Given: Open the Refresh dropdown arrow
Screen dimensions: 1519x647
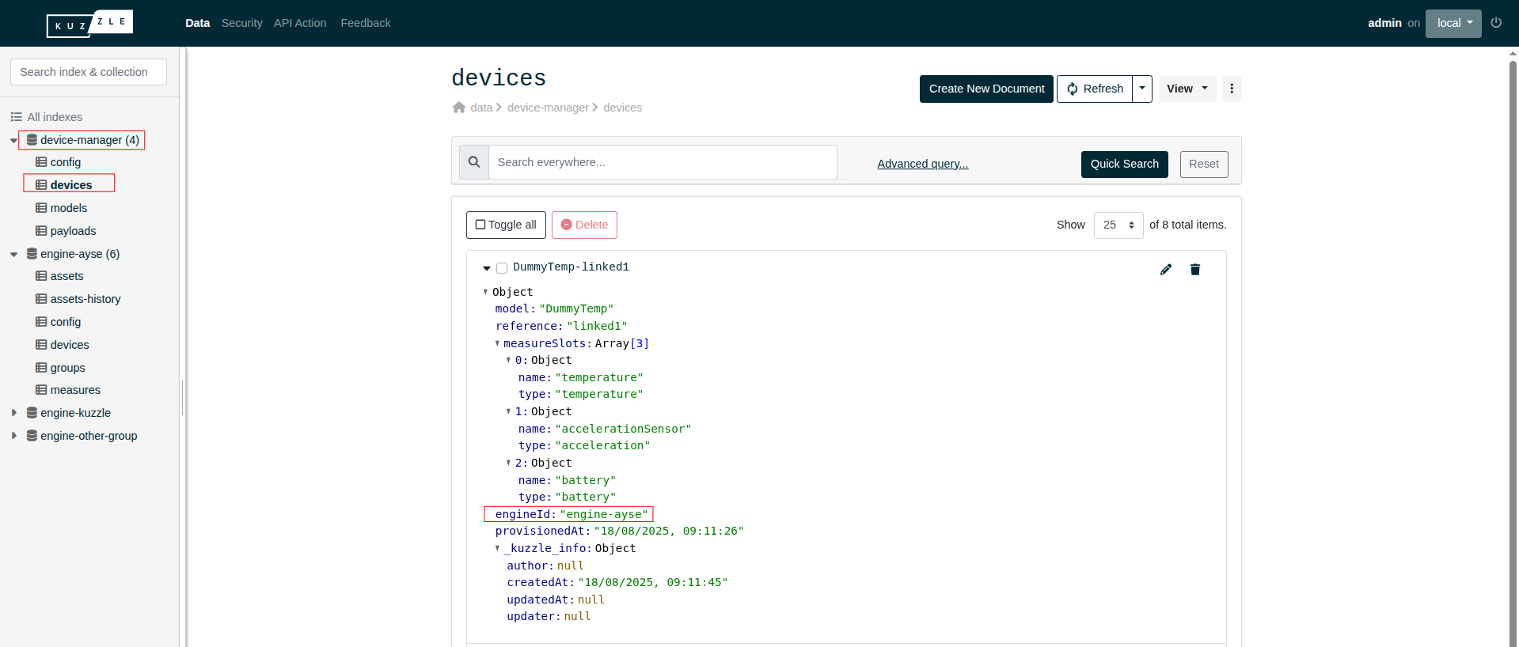Looking at the screenshot, I should [1141, 89].
